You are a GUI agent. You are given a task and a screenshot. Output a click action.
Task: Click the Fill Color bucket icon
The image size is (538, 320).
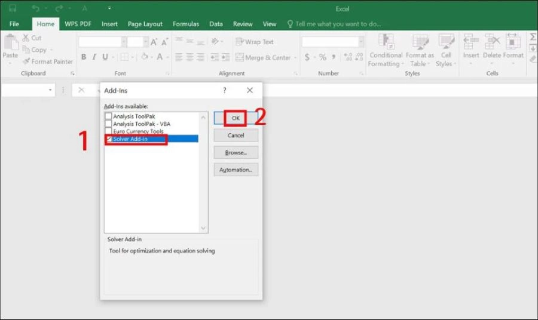click(x=145, y=57)
